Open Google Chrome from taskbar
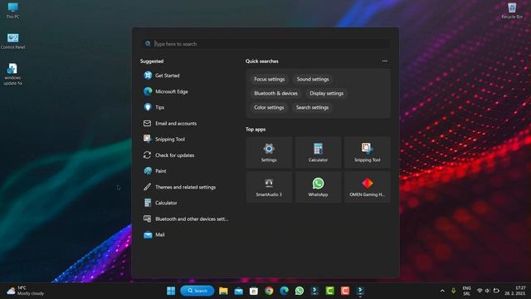Image resolution: width=531 pixels, height=299 pixels. pyautogui.click(x=269, y=291)
